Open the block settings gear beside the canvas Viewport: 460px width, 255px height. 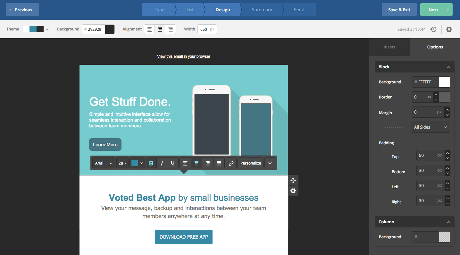[x=293, y=191]
